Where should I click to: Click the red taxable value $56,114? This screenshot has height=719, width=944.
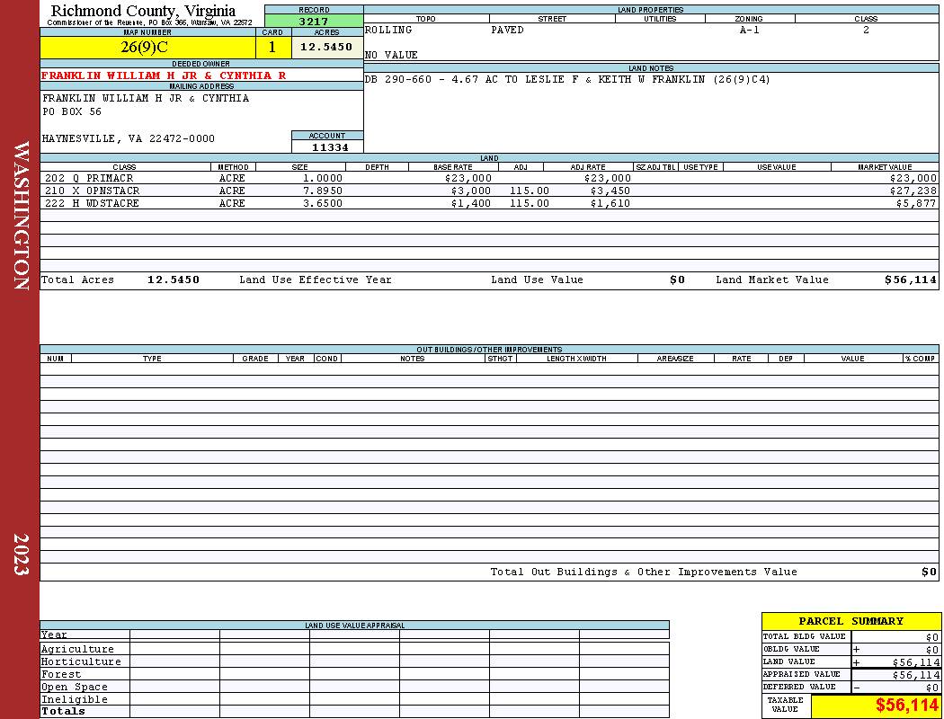tap(906, 706)
